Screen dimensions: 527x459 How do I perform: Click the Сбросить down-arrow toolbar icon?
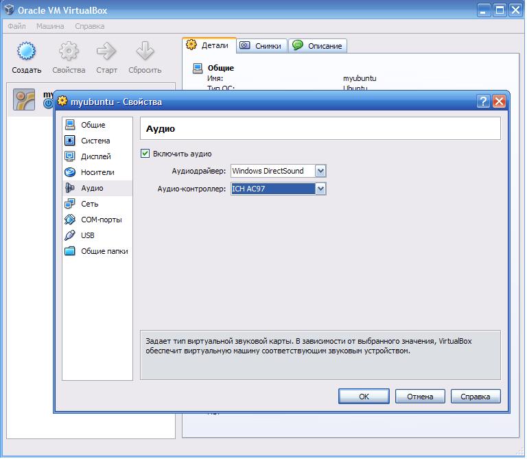click(145, 51)
